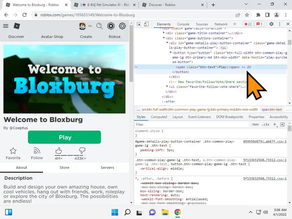Close the Welcome to Bloxburg tab
This screenshot has height=219, width=292.
pyautogui.click(x=66, y=5)
